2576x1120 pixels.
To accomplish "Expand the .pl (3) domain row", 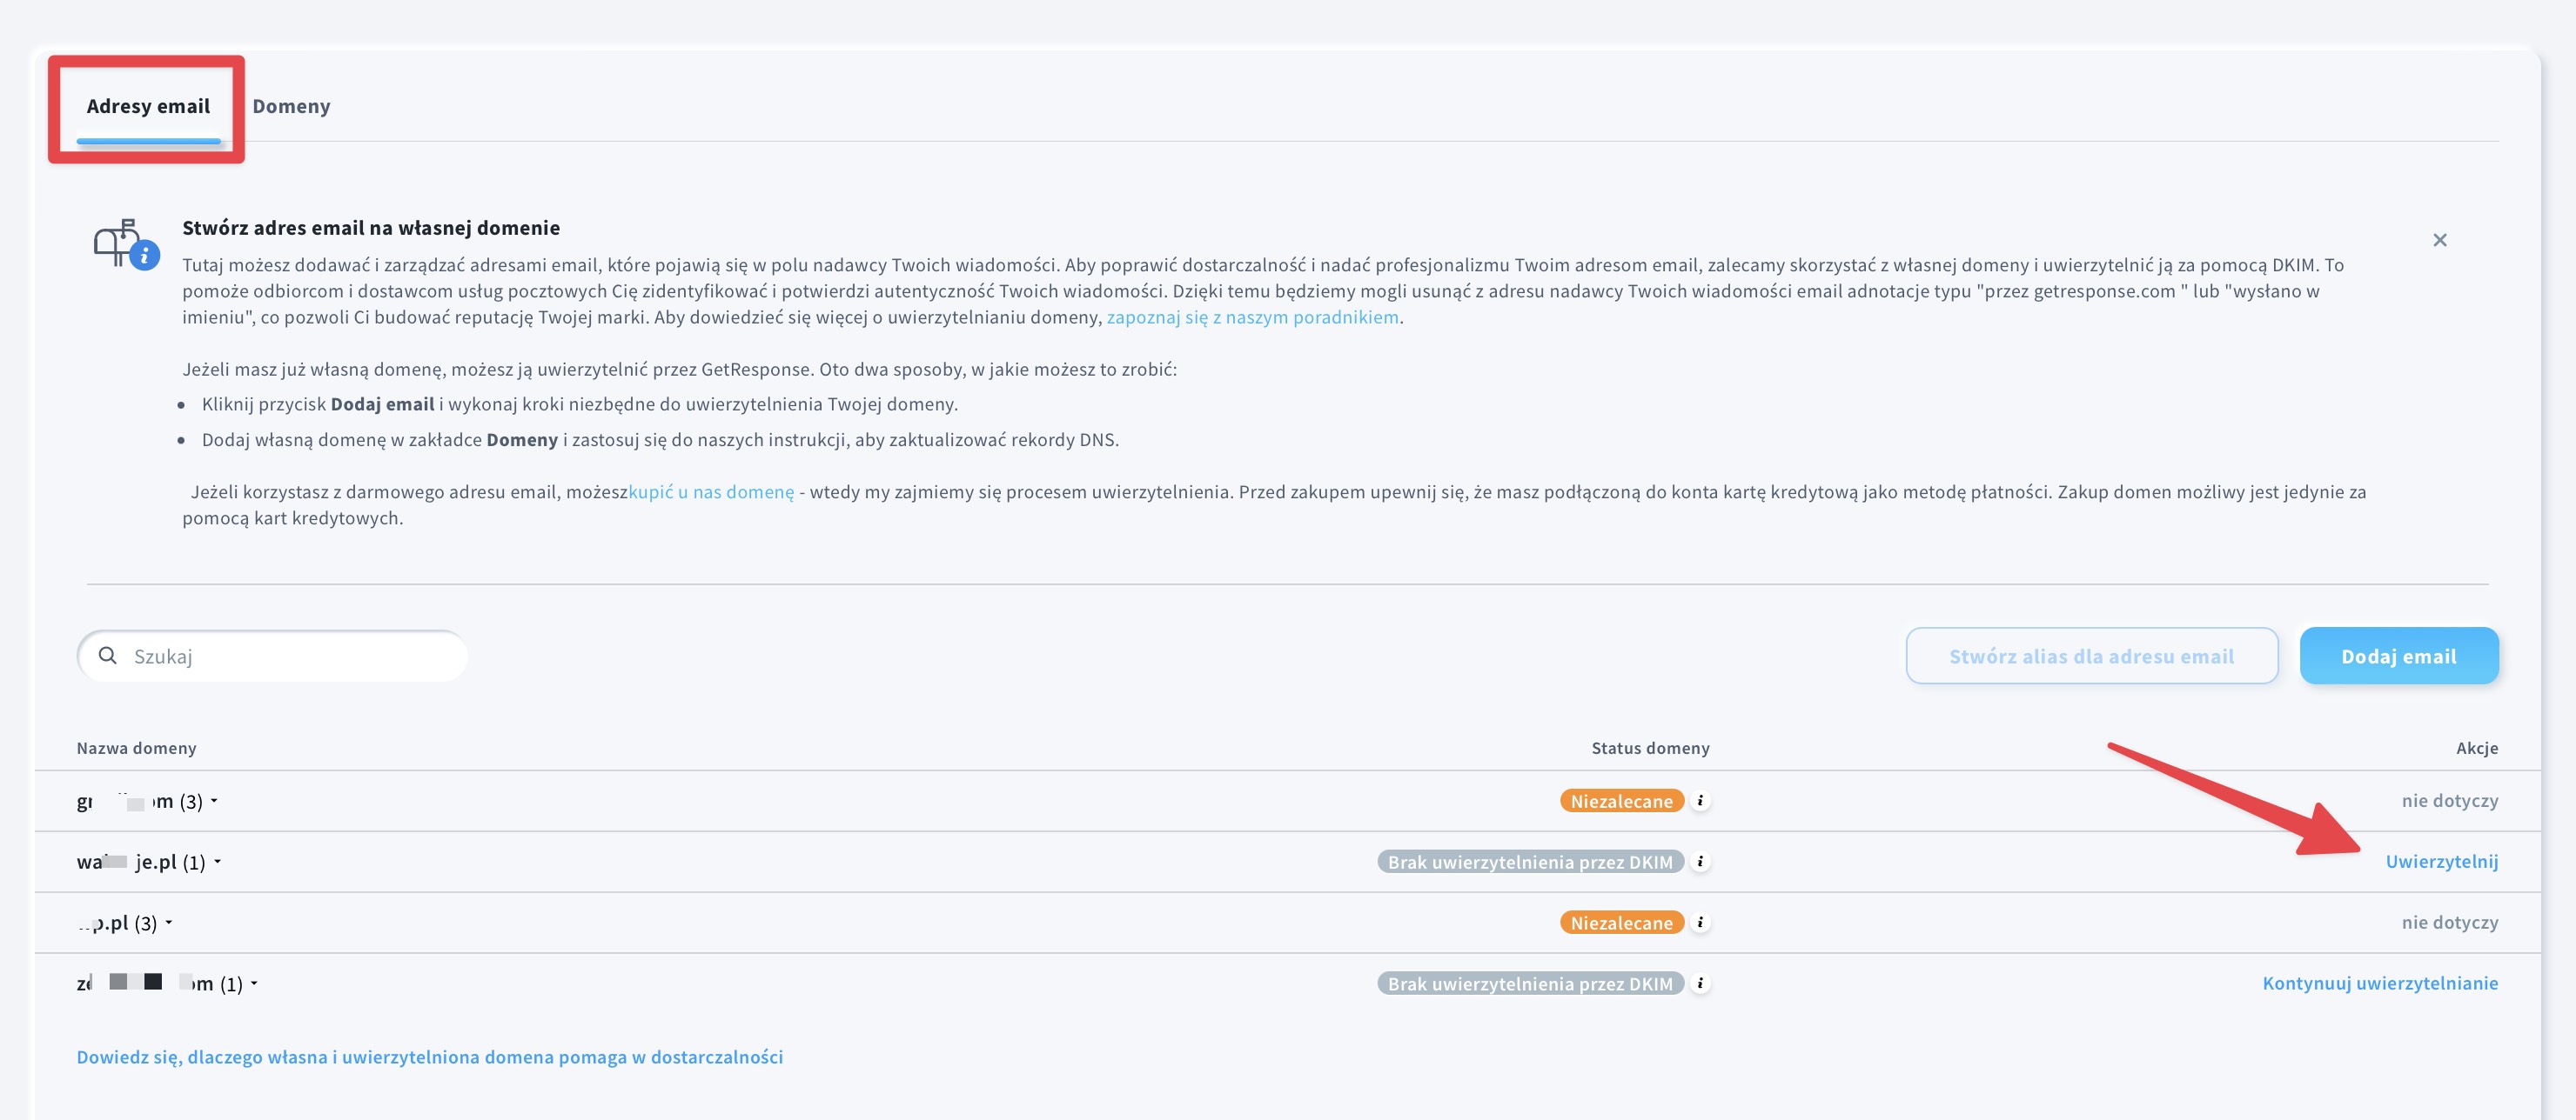I will [168, 923].
